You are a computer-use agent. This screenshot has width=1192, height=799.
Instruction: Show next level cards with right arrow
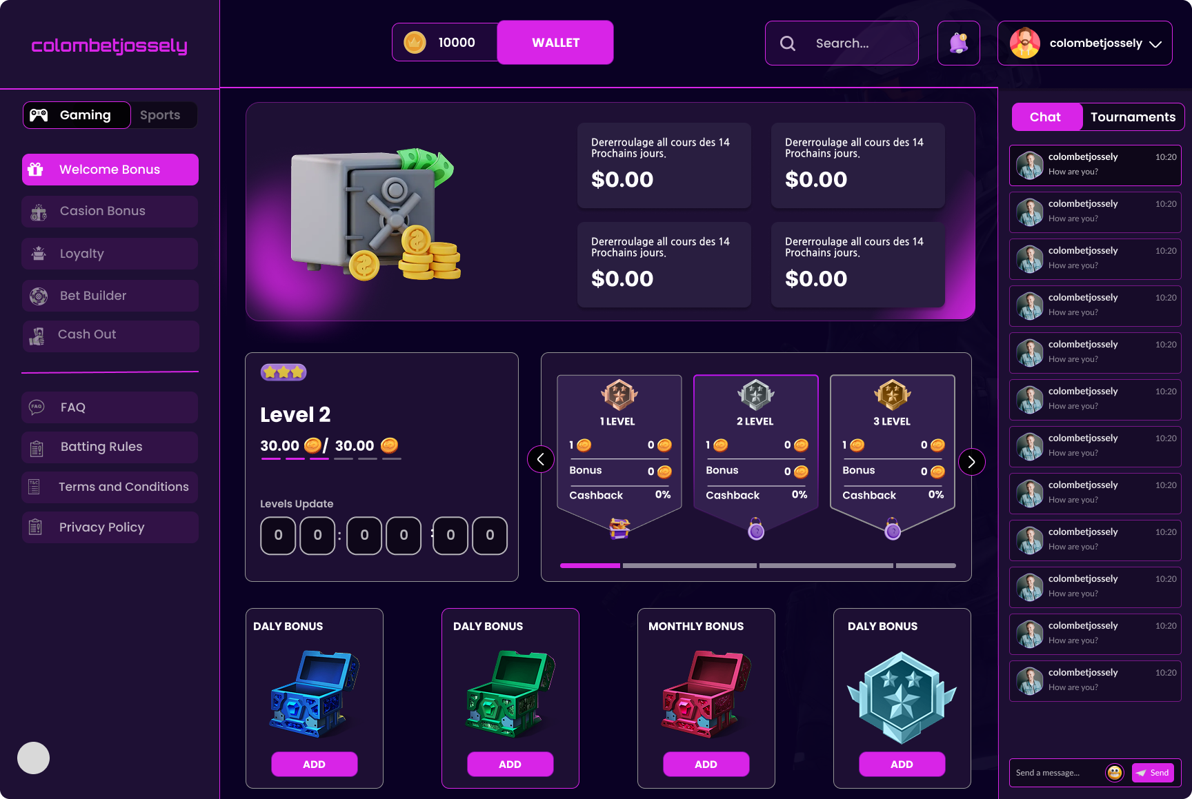tap(971, 461)
